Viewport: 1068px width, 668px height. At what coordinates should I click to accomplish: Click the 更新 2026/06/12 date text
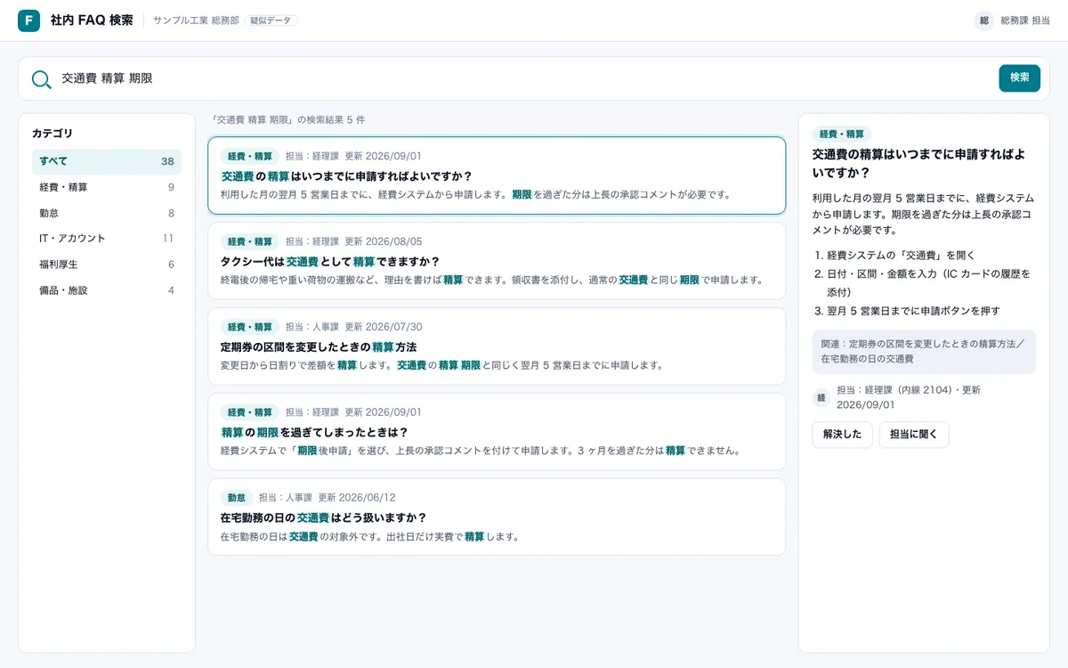point(357,498)
